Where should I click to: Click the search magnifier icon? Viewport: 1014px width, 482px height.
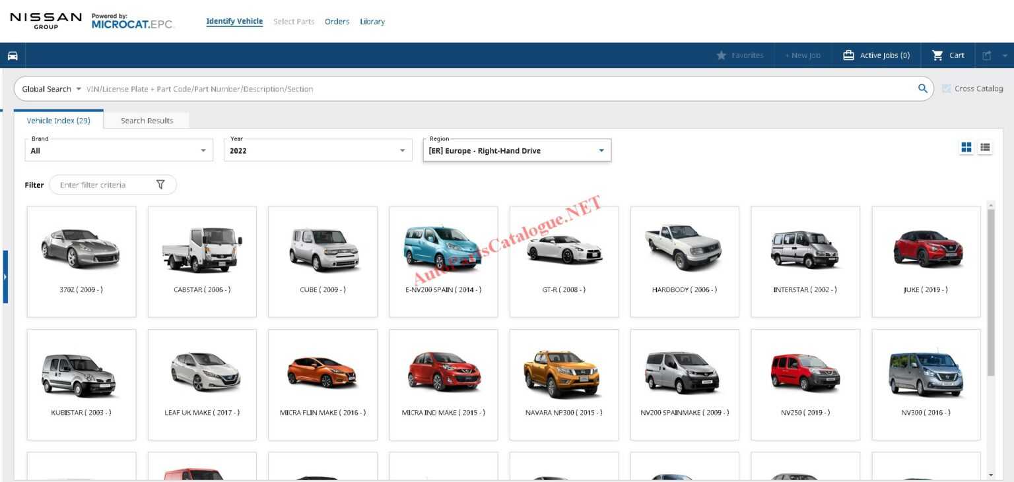pos(923,88)
